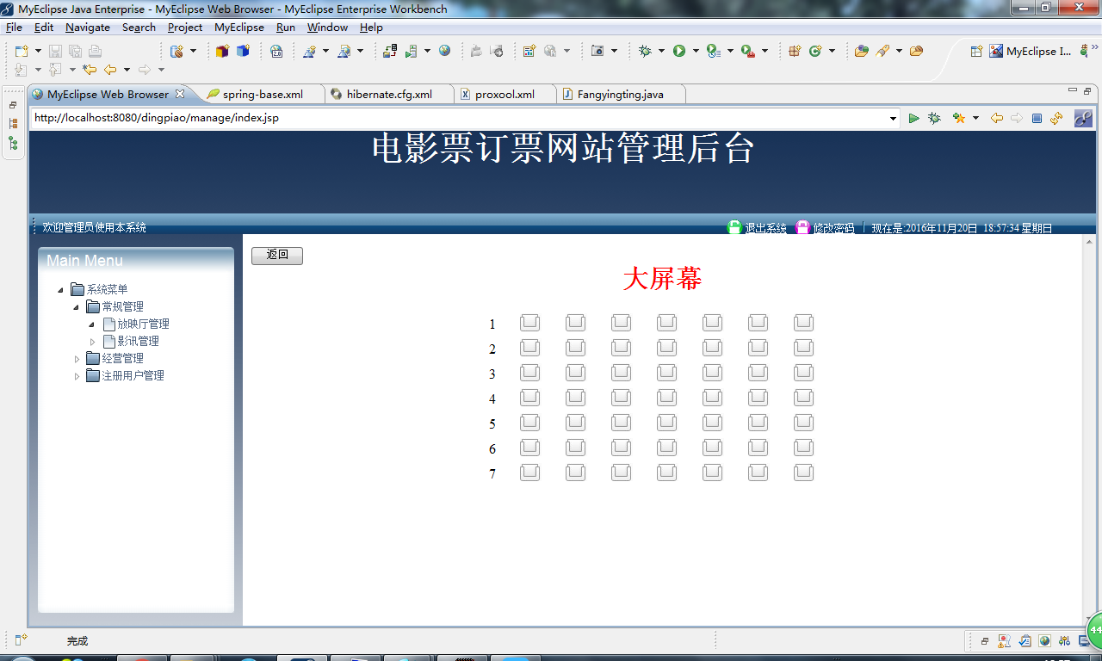Collapse the 常规管理 tree node
This screenshot has width=1102, height=661.
[76, 307]
